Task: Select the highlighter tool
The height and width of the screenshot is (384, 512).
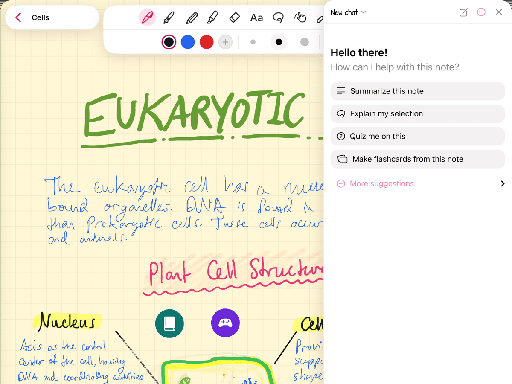Action: pos(212,17)
